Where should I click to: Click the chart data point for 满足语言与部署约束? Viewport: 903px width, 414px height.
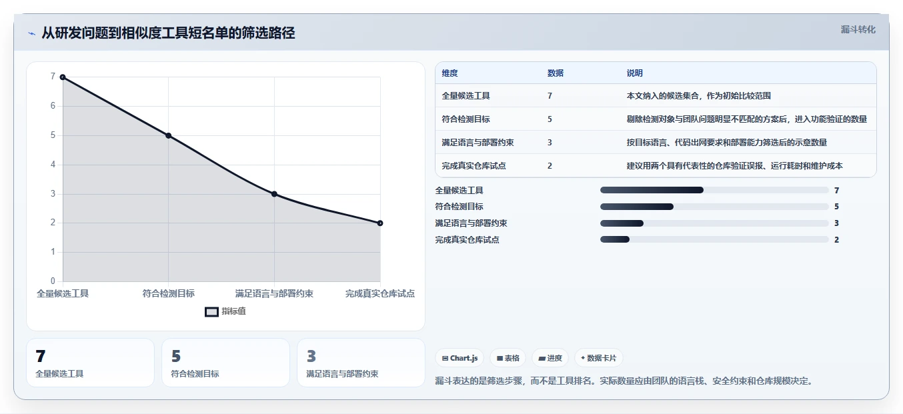pyautogui.click(x=274, y=194)
